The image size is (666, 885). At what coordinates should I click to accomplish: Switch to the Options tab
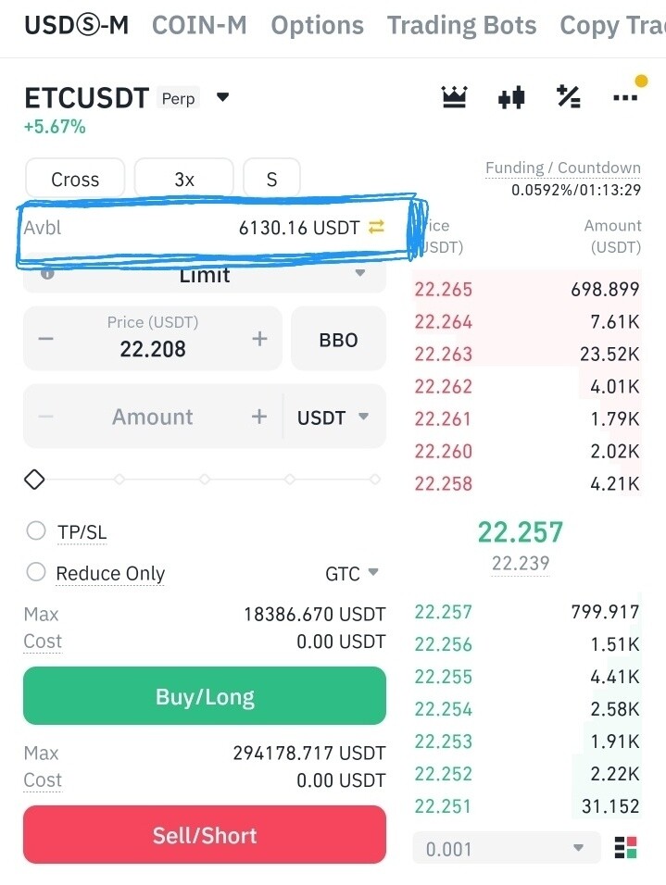[317, 25]
